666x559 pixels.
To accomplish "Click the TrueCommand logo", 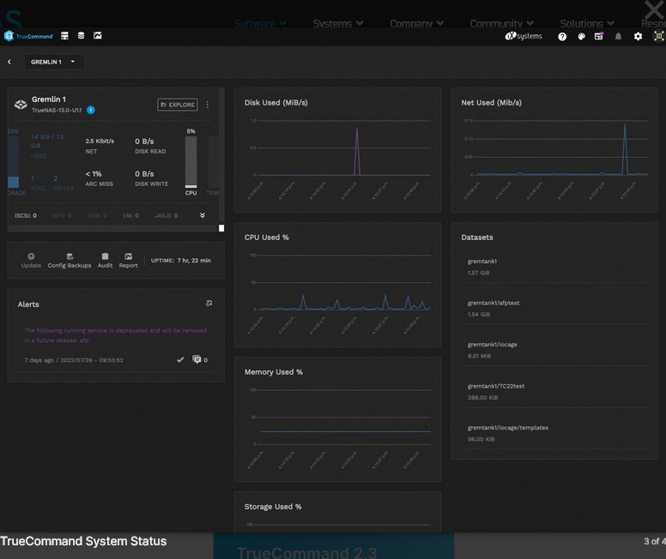I will (28, 36).
